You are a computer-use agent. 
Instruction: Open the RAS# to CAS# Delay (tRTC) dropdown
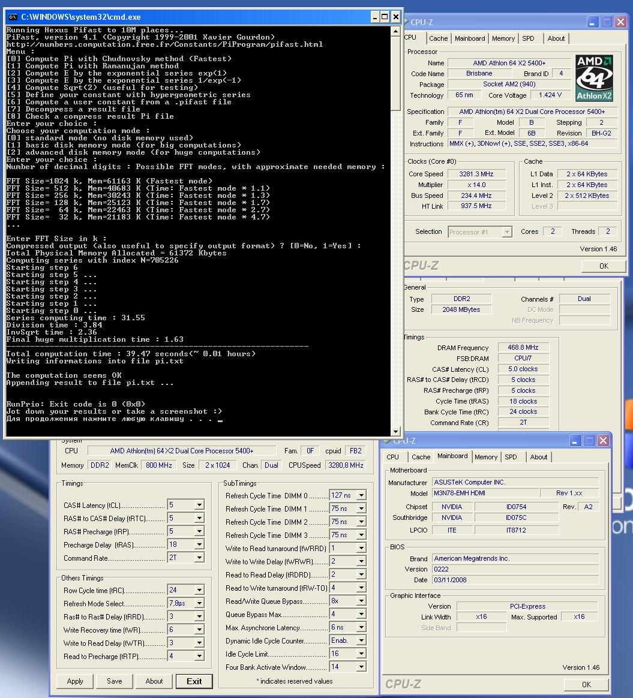point(199,518)
